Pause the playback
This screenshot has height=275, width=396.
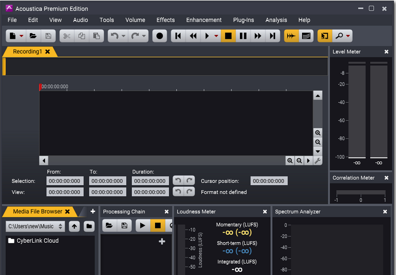click(243, 36)
